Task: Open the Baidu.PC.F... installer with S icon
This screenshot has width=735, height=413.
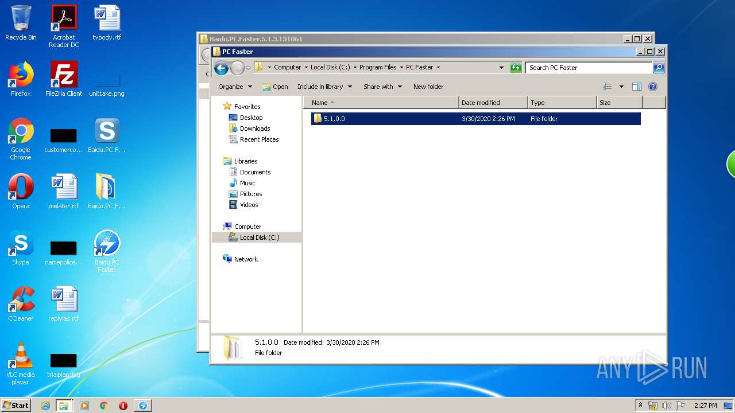Action: [107, 135]
